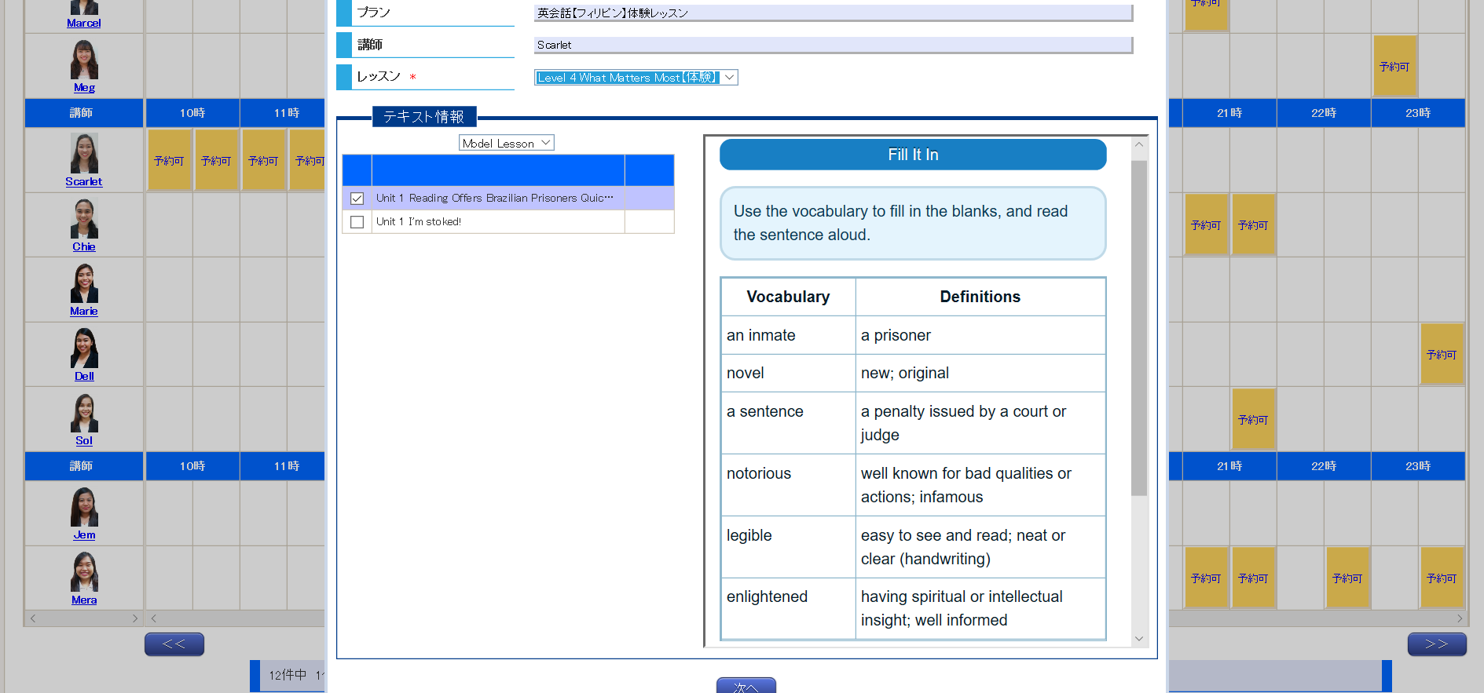The height and width of the screenshot is (693, 1484).
Task: Uncheck the Unit 1 Reading Offers checkbox
Action: (x=357, y=199)
